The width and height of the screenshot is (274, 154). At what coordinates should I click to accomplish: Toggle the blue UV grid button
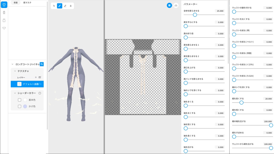point(169,5)
